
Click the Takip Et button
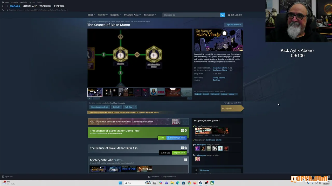(x=116, y=107)
